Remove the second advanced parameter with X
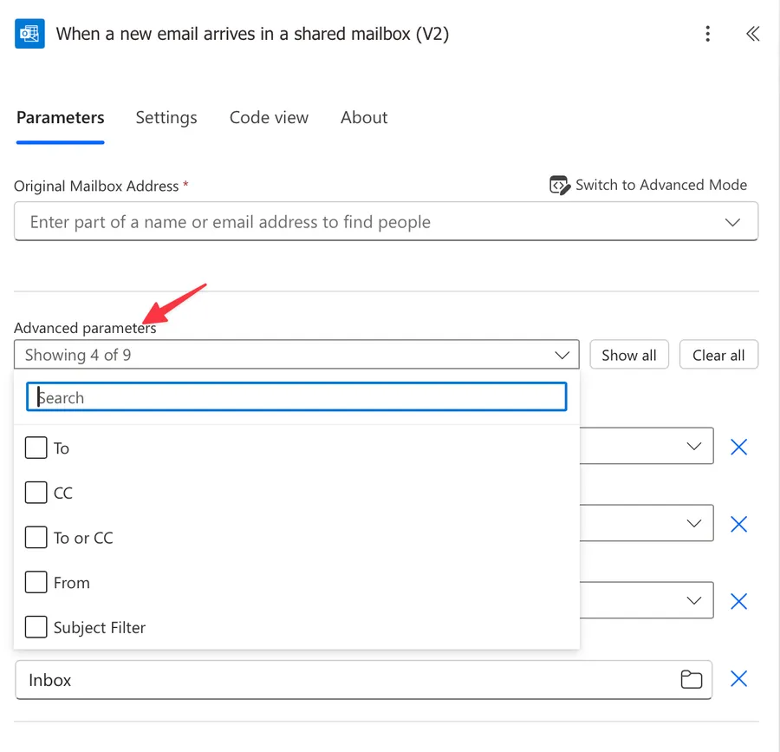780x752 pixels. (738, 524)
